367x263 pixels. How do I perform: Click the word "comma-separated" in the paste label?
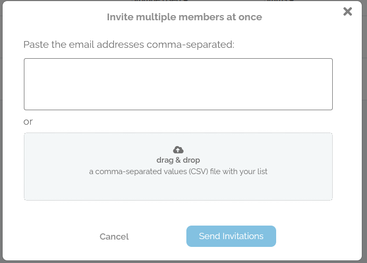pos(189,45)
